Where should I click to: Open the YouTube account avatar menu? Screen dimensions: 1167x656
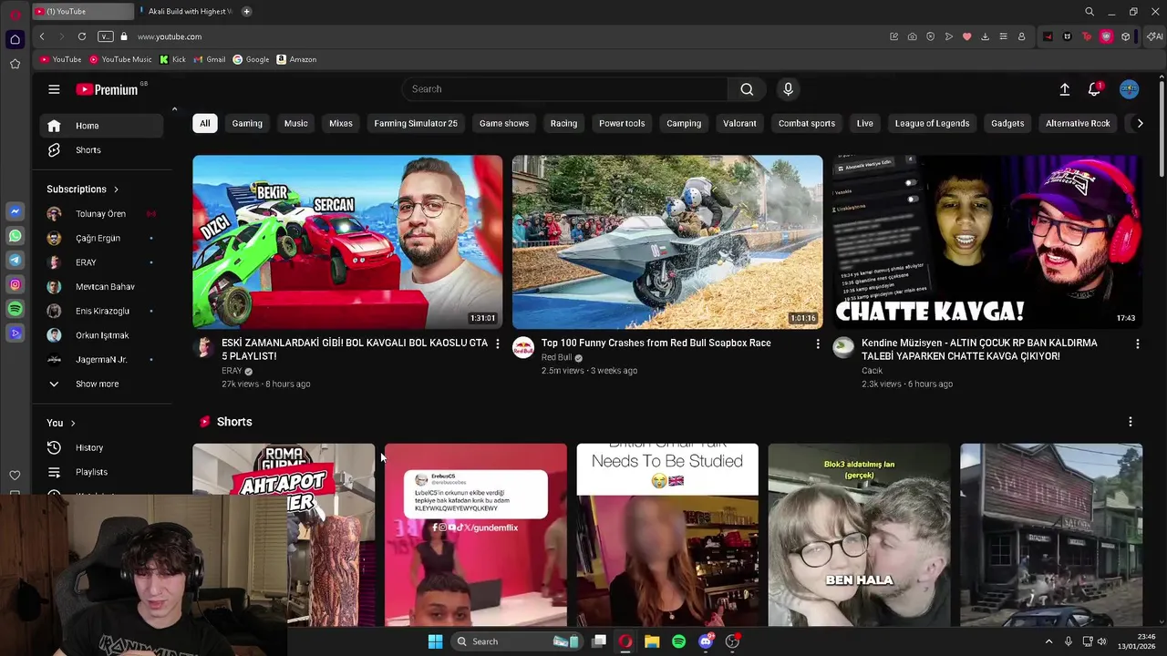coord(1129,89)
